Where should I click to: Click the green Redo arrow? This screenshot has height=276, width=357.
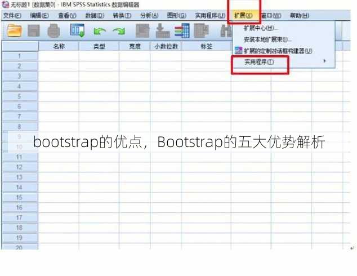tap(119, 31)
